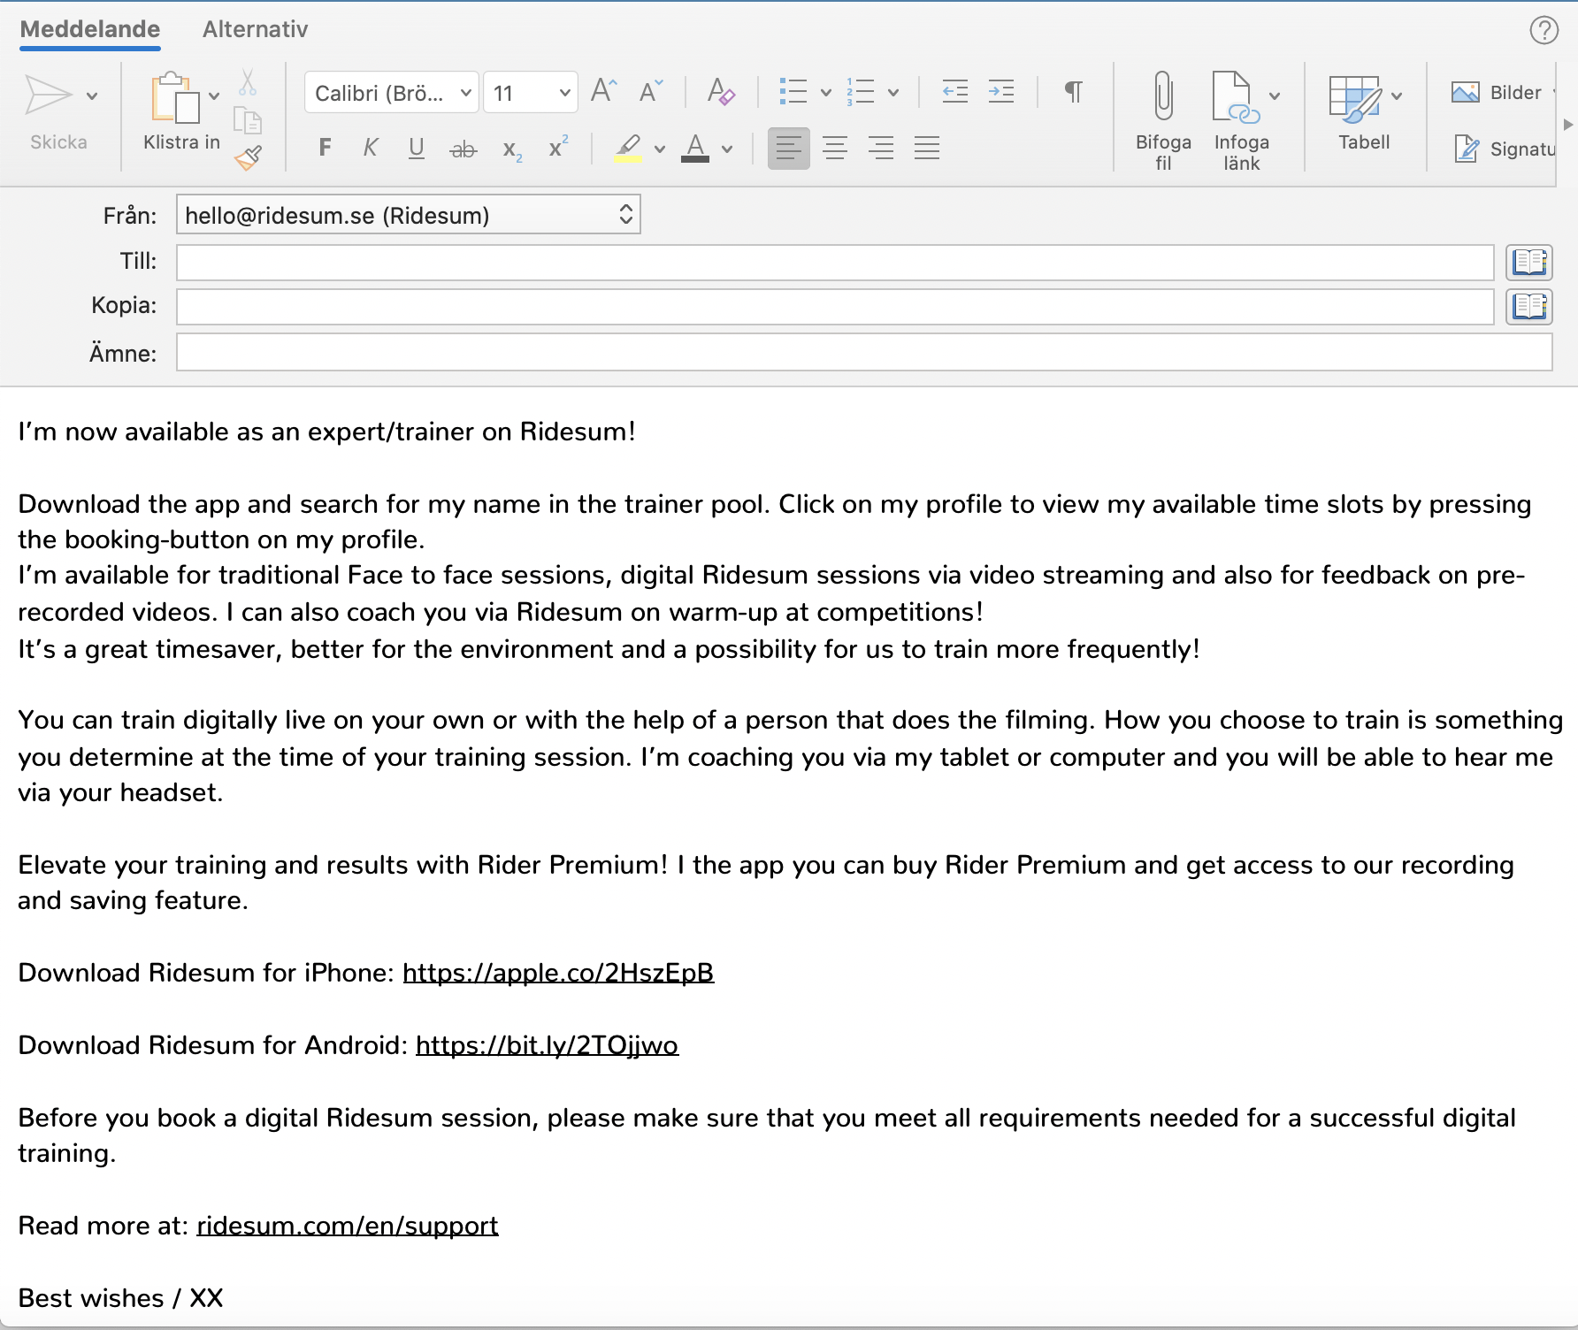The width and height of the screenshot is (1578, 1330).
Task: Switch to the Alternativ tab
Action: 256,29
